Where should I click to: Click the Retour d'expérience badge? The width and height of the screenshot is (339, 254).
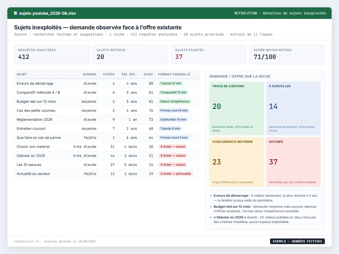coord(175,102)
